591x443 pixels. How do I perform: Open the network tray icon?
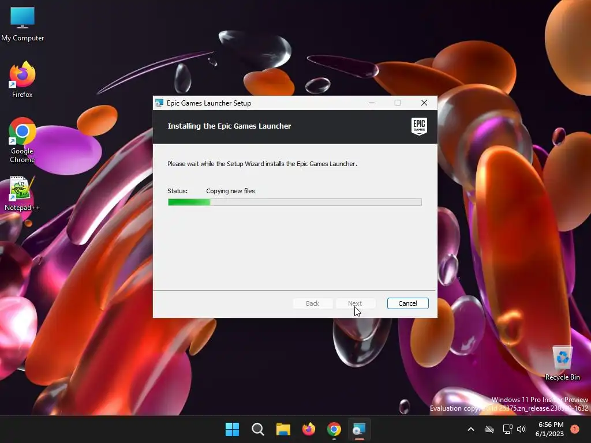pos(508,429)
